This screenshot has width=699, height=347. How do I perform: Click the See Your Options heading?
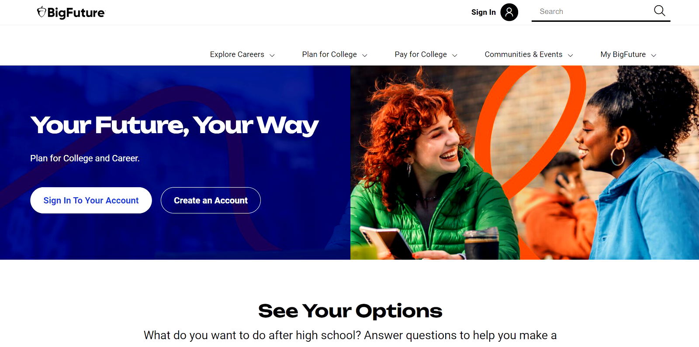coord(350,311)
